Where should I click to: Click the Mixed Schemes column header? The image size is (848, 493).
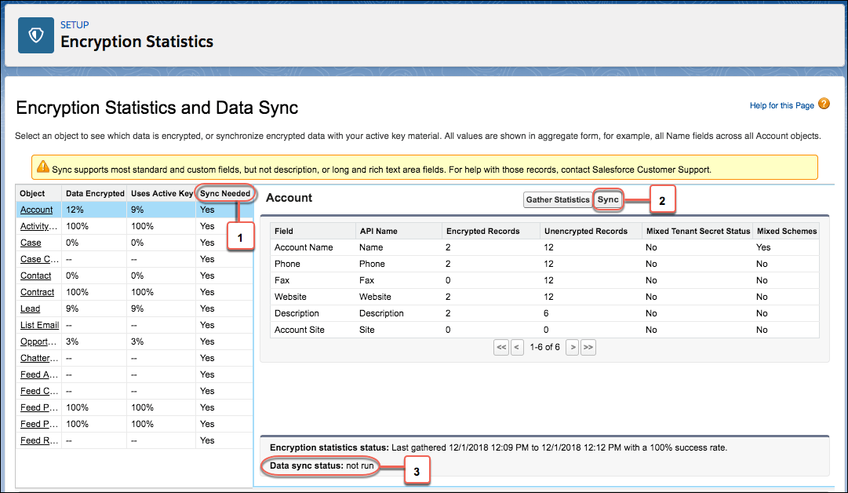787,231
